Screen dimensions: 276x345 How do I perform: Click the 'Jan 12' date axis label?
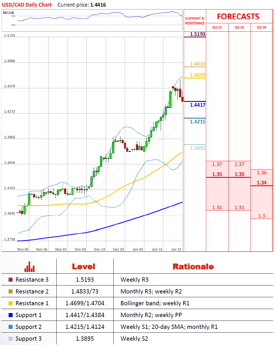pos(157,249)
